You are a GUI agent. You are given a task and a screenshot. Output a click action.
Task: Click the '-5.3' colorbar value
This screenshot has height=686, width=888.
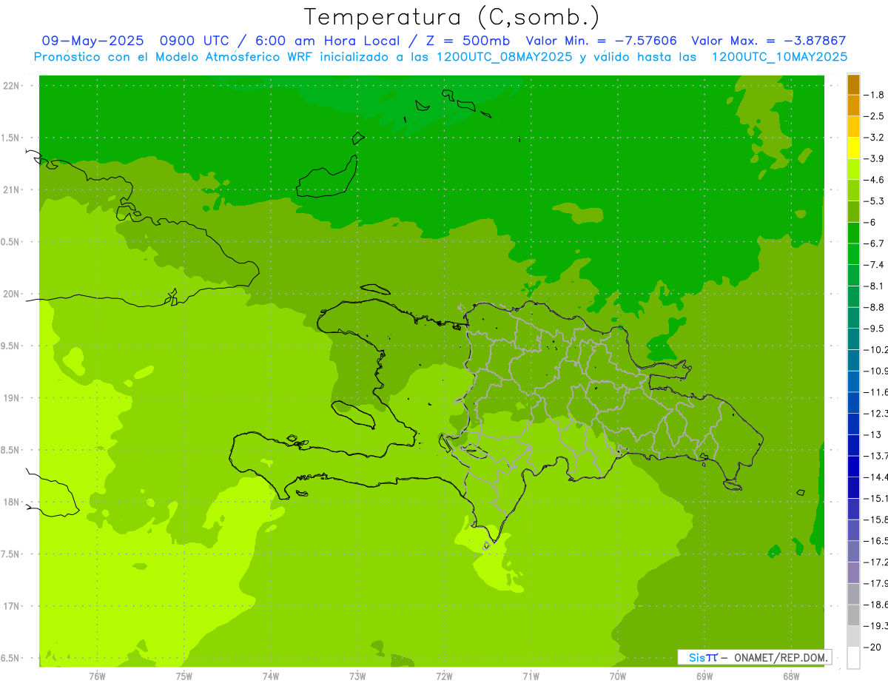(875, 201)
